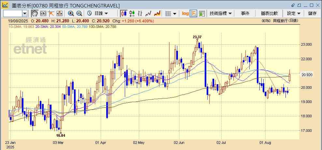Click the 23 Jan date axis label
This screenshot has width=322, height=150.
(10, 143)
